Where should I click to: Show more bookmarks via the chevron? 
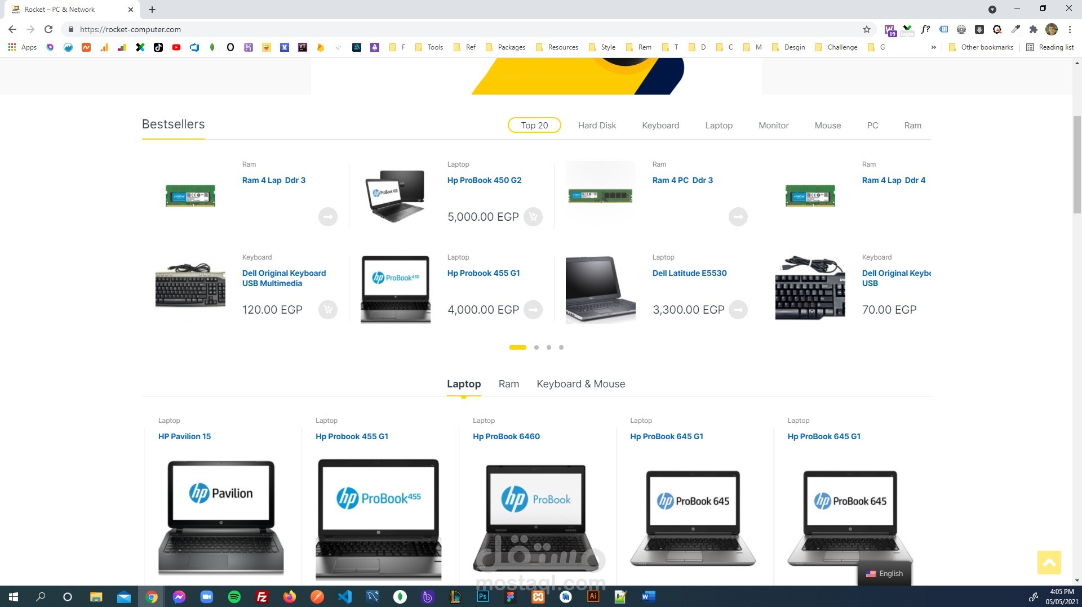934,47
